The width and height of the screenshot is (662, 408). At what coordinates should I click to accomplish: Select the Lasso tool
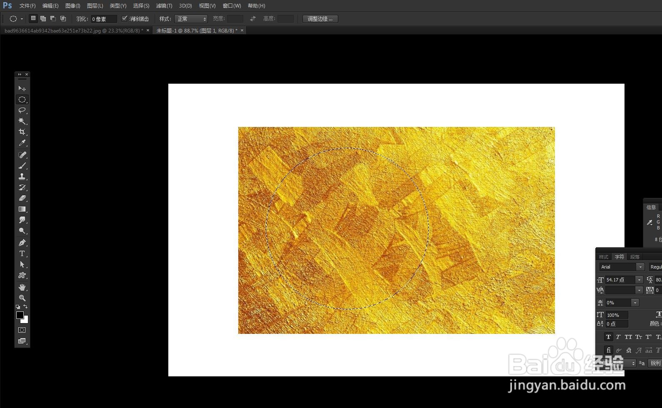point(22,110)
